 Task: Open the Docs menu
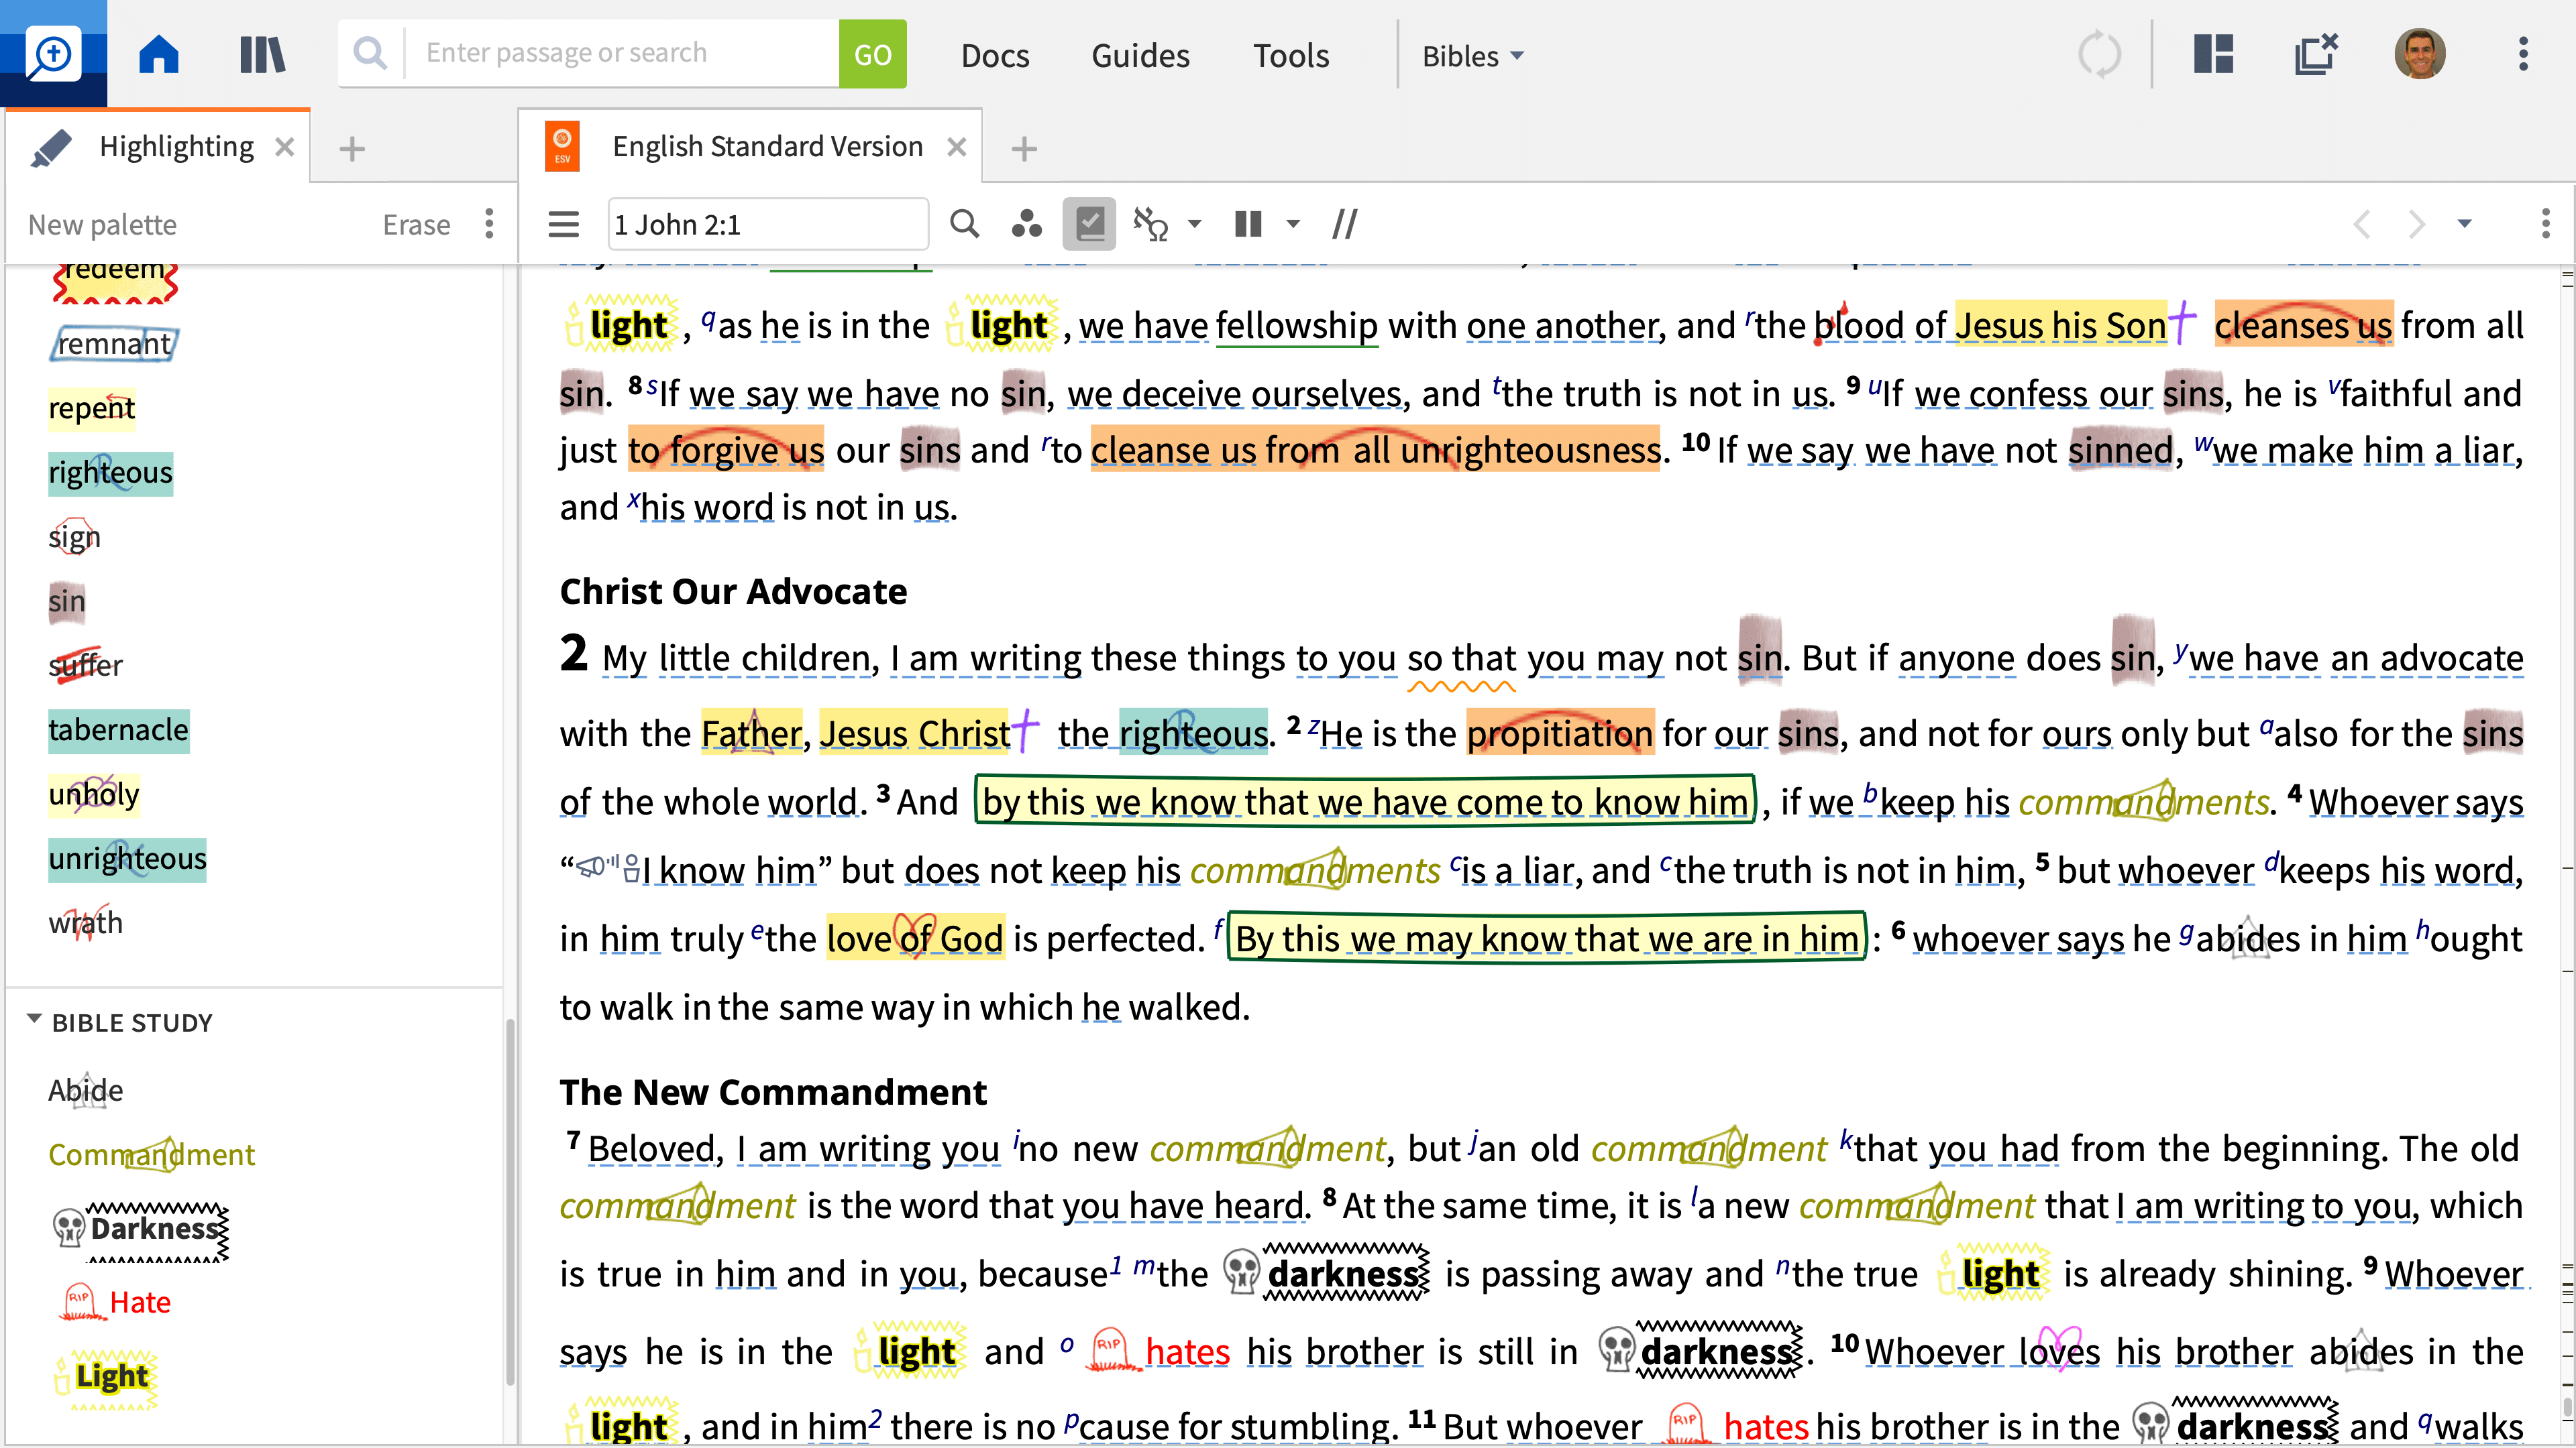coord(994,56)
